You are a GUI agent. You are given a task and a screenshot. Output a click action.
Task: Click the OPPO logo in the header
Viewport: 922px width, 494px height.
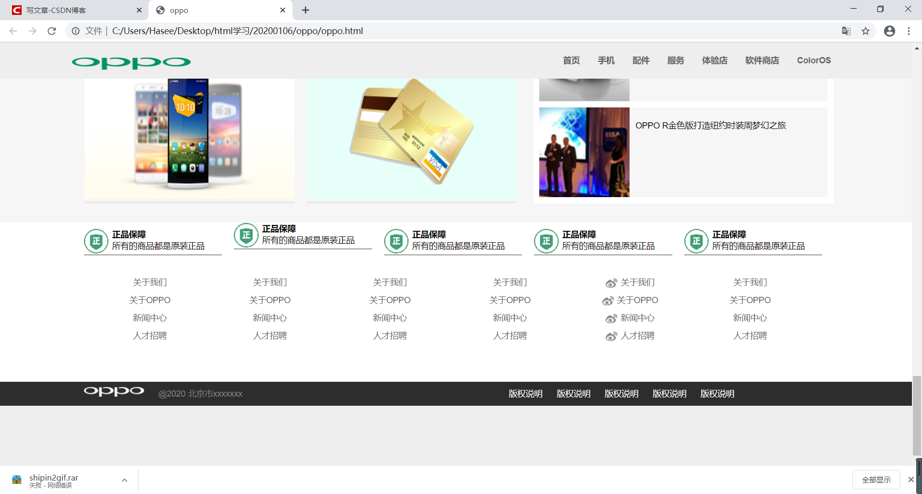pyautogui.click(x=131, y=62)
